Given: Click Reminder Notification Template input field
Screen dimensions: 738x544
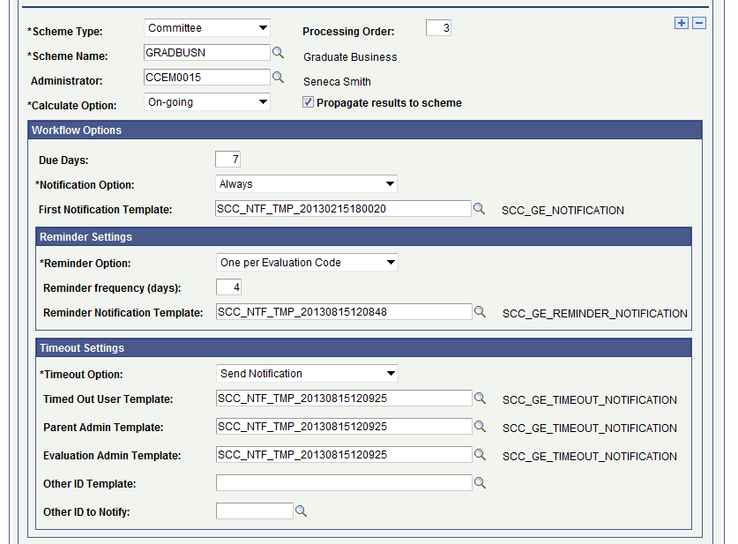Looking at the screenshot, I should pyautogui.click(x=344, y=312).
